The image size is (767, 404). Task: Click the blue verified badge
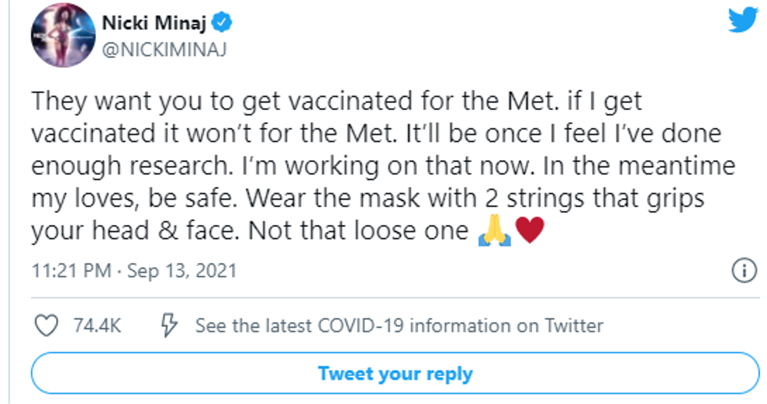(x=221, y=22)
